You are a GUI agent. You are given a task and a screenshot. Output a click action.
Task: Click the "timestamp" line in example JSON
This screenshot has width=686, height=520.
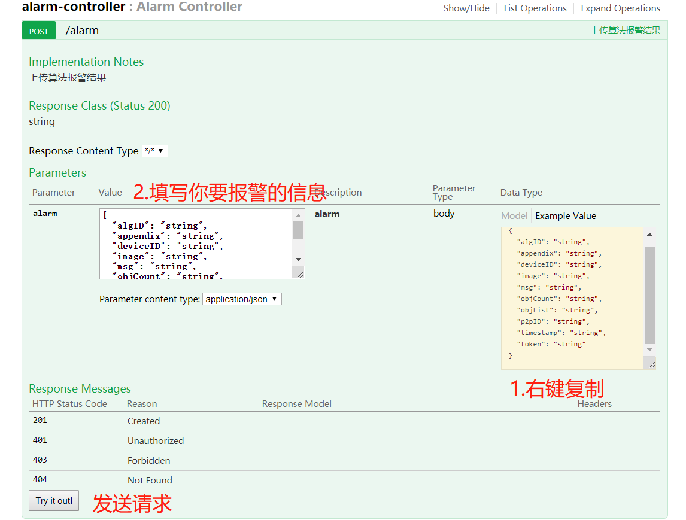[x=561, y=333]
